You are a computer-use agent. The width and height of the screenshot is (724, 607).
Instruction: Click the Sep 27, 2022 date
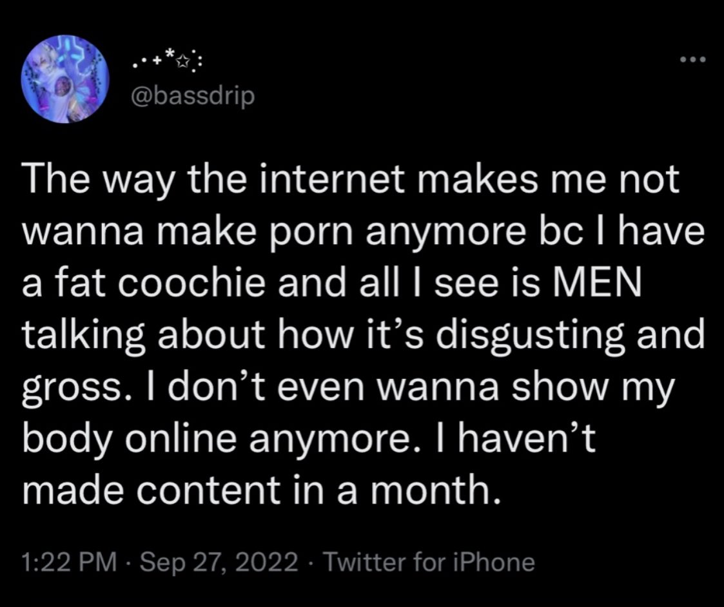click(x=218, y=563)
